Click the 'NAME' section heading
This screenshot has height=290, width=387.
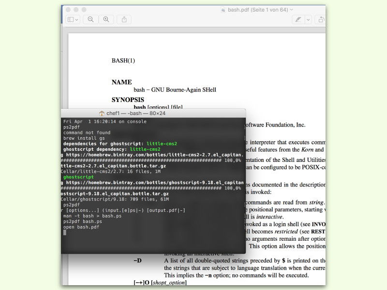(x=122, y=82)
